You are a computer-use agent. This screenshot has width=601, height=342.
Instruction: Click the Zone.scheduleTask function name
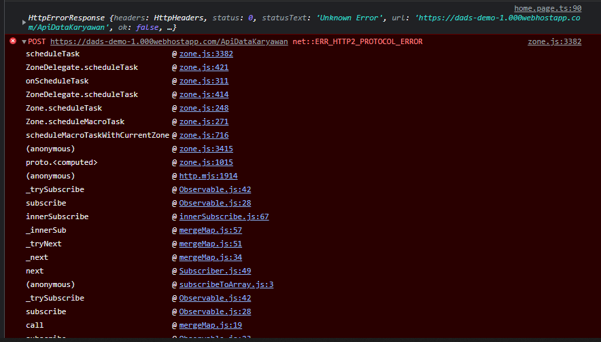64,109
